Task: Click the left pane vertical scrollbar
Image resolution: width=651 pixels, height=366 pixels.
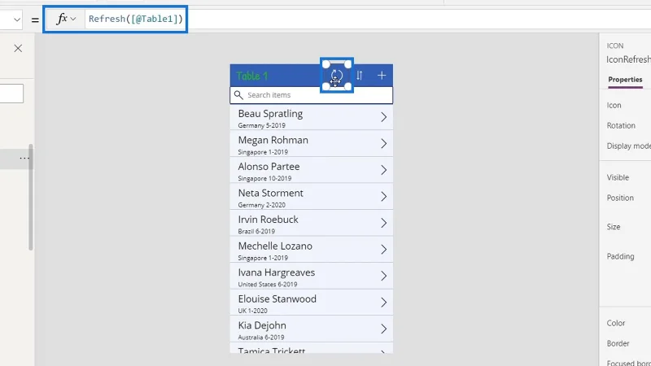Action: pos(31,197)
